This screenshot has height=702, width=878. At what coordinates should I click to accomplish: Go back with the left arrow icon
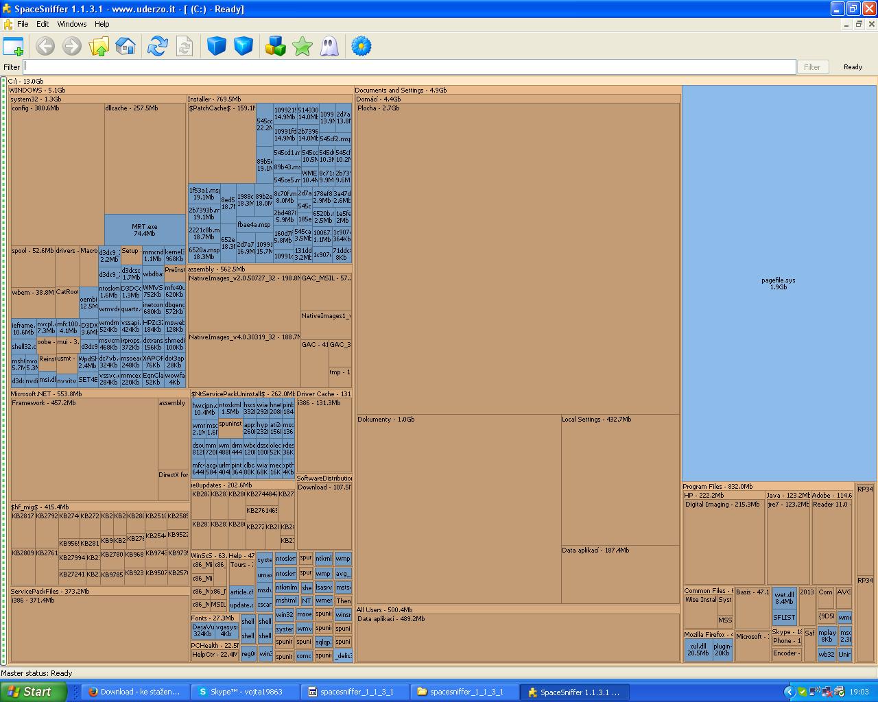pos(45,47)
